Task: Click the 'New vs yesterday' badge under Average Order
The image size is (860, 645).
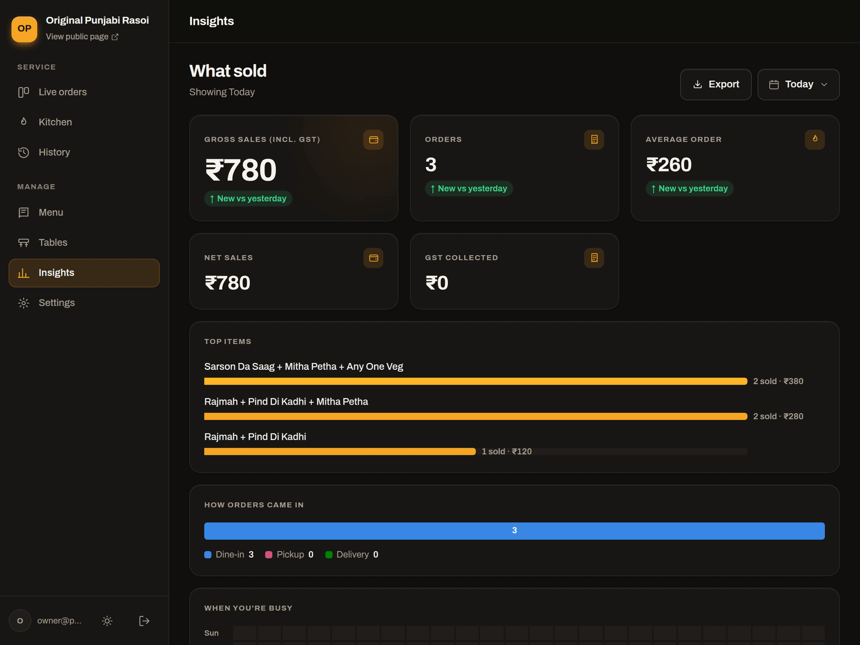Action: [690, 189]
